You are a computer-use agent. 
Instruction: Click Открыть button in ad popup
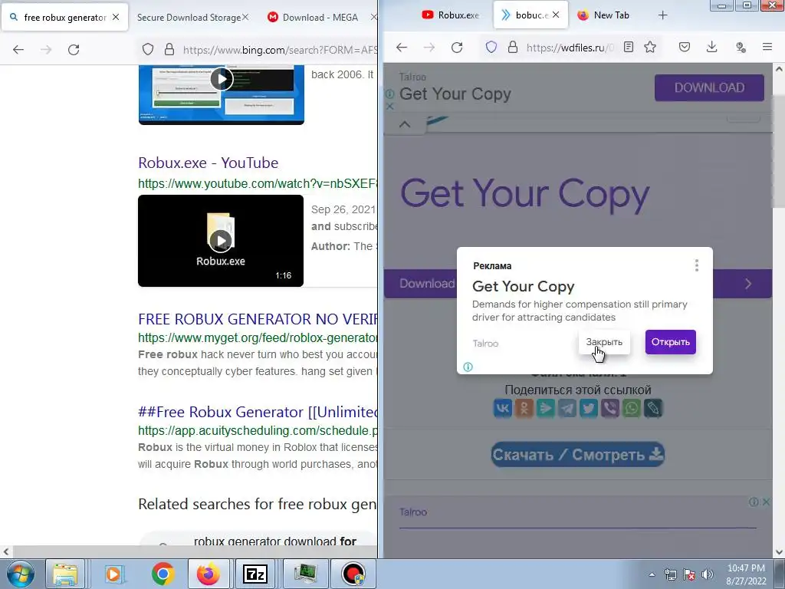point(670,342)
